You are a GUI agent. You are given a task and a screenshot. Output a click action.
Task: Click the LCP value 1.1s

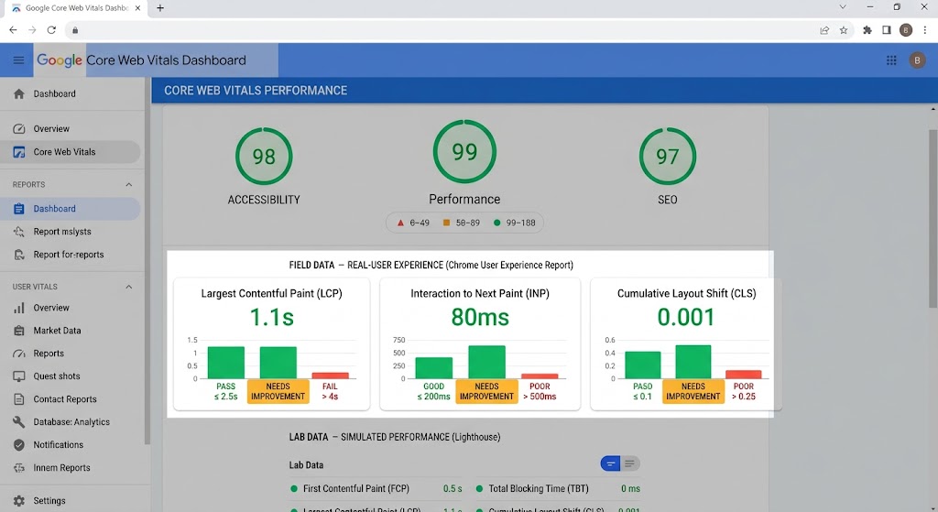(x=271, y=317)
